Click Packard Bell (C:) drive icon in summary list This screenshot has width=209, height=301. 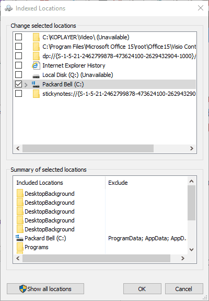19,238
